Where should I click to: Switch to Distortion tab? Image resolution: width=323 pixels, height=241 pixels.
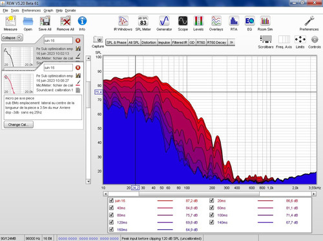pyautogui.click(x=149, y=43)
